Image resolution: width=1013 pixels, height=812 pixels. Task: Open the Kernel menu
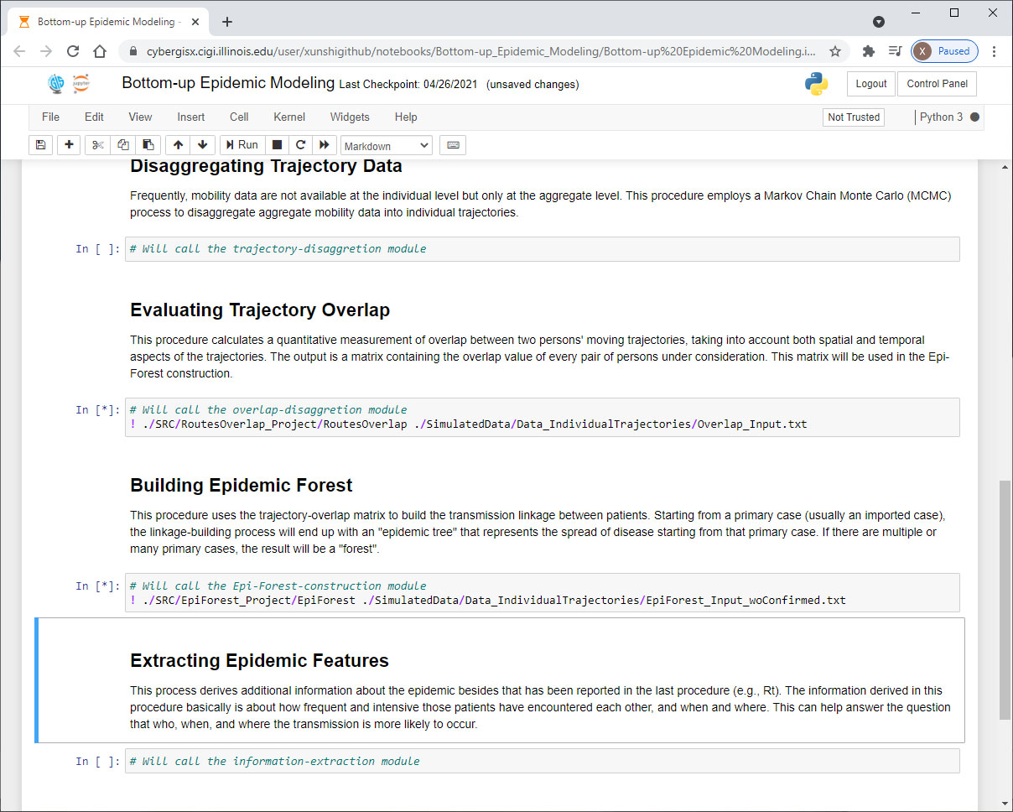pyautogui.click(x=289, y=117)
